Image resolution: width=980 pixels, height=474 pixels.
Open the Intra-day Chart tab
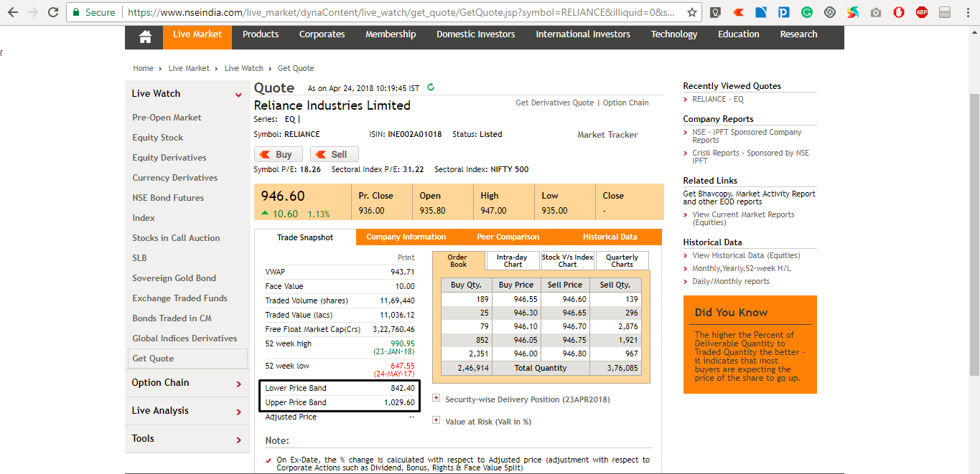tap(513, 260)
